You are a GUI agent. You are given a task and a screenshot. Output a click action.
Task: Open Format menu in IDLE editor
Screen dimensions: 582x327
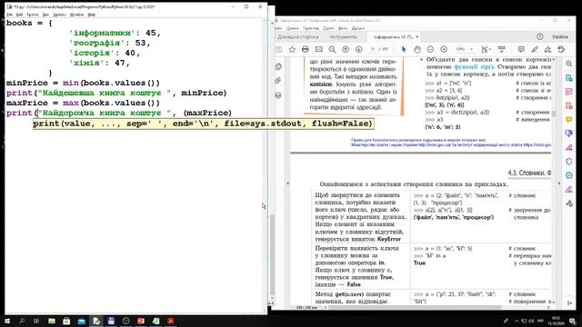pyautogui.click(x=33, y=15)
